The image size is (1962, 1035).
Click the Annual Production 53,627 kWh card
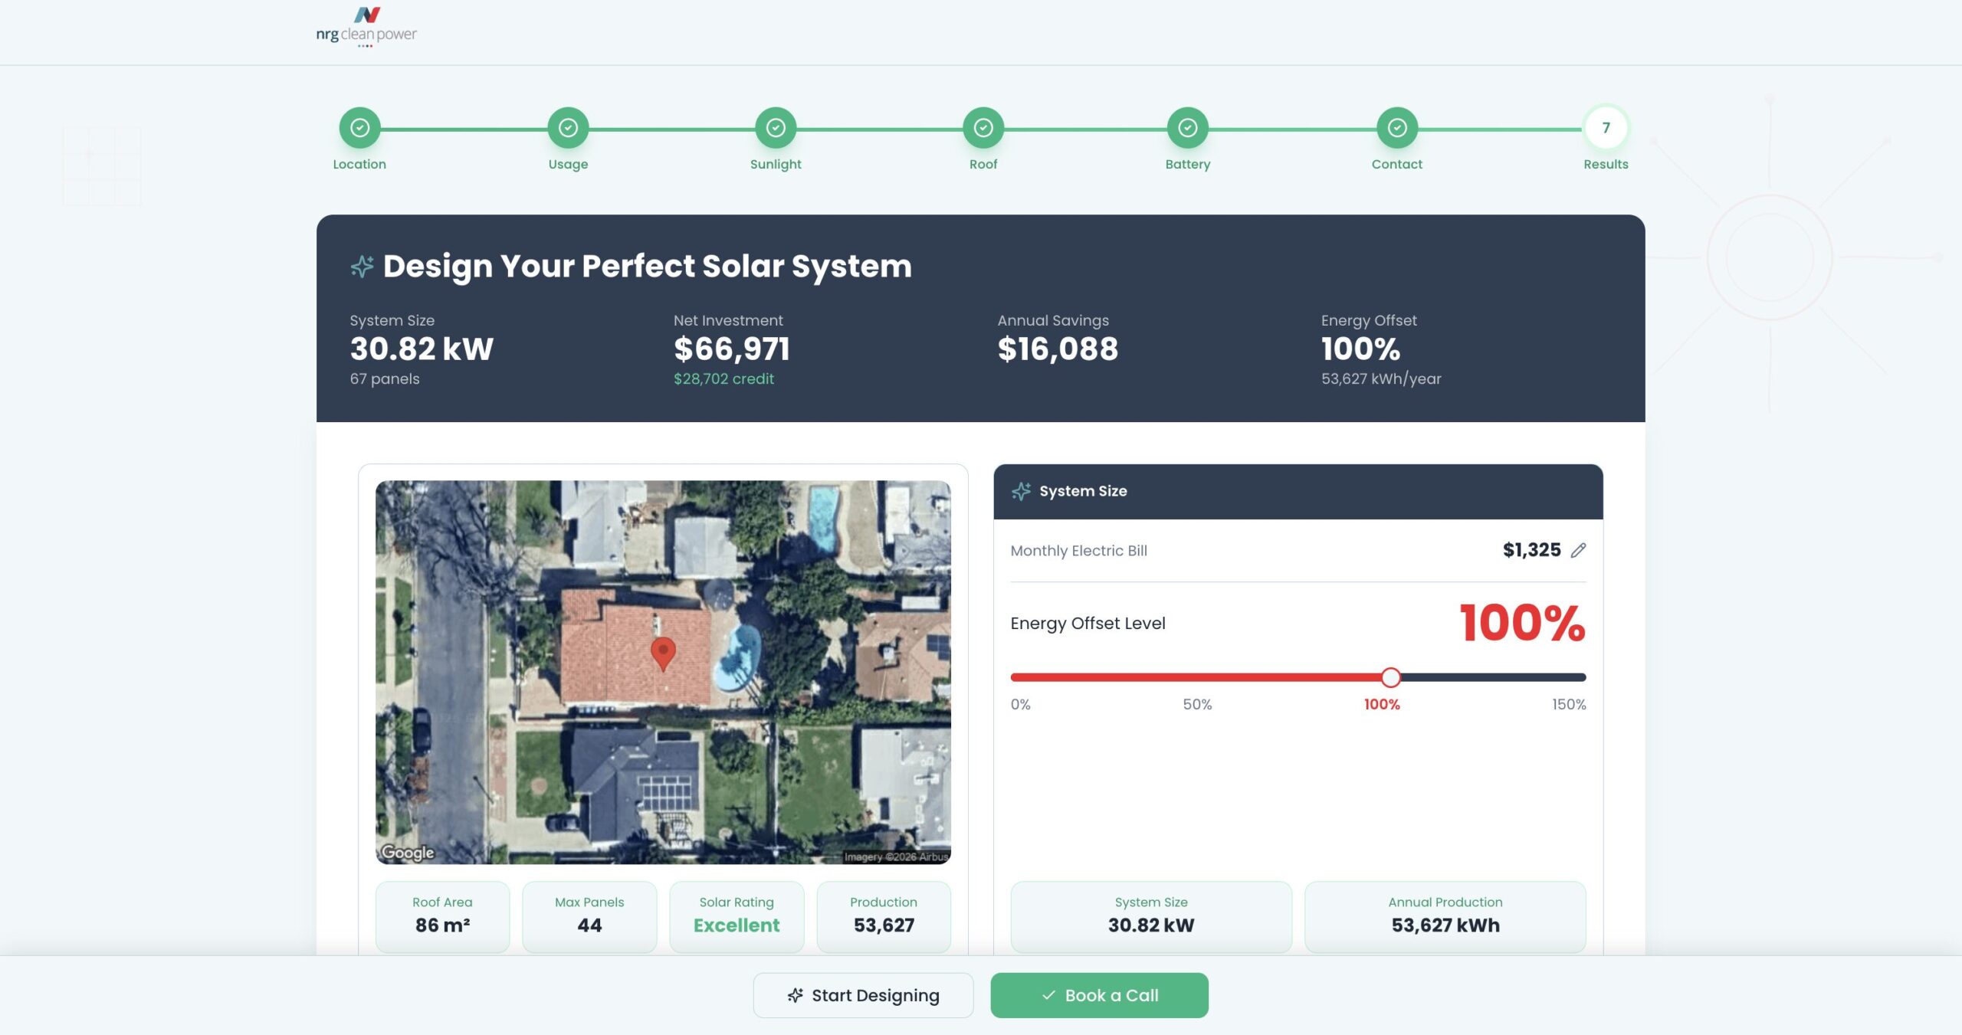(1445, 916)
